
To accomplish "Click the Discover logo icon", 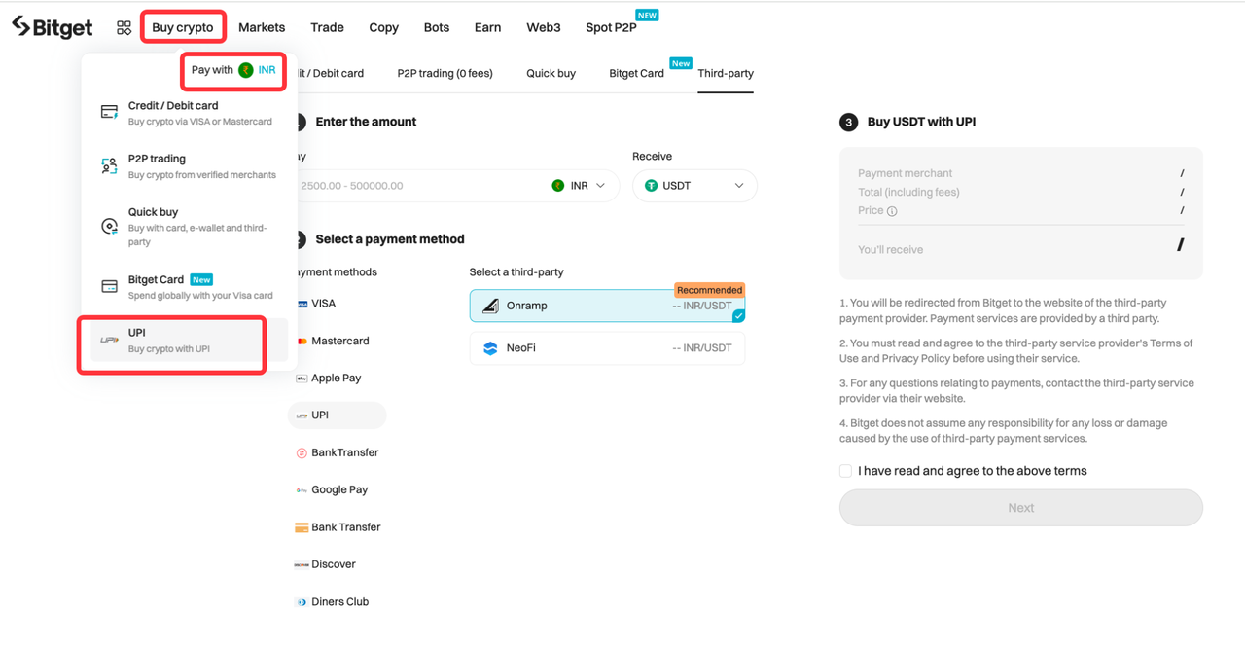I will pos(302,564).
